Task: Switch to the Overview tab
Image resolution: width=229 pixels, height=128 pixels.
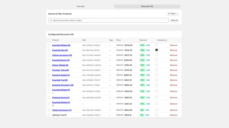Action: [81, 6]
